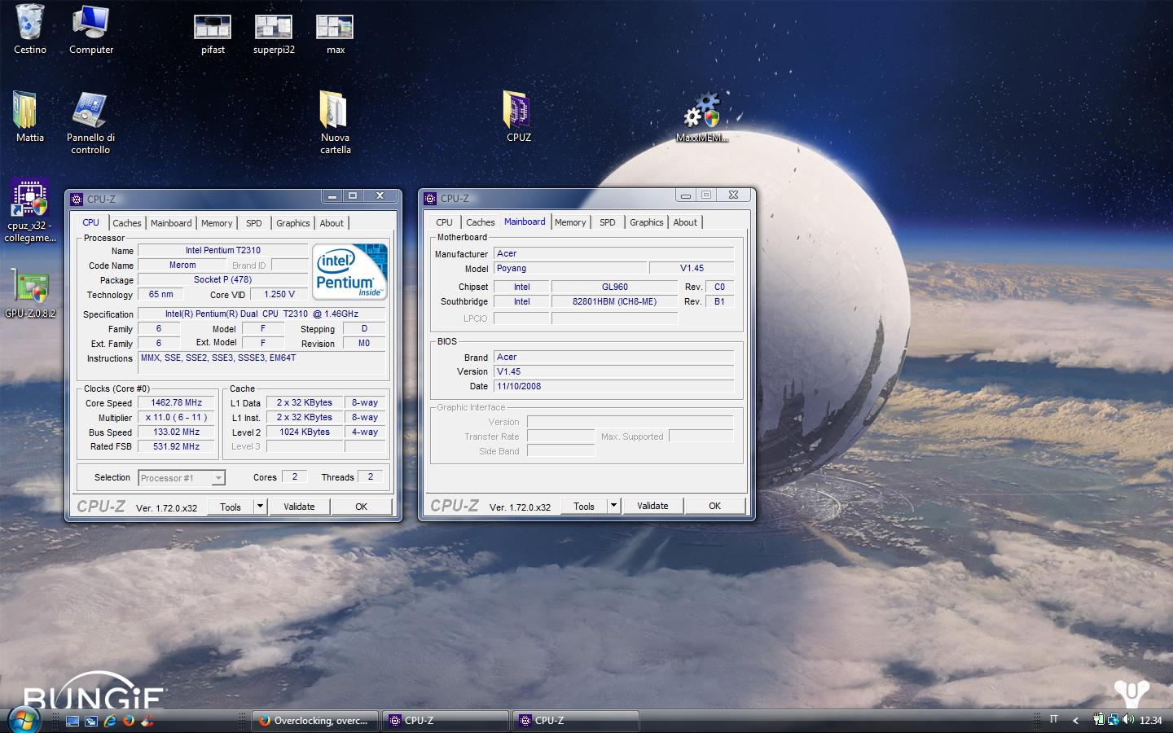Click the Core VID value 1.250 V

[279, 294]
